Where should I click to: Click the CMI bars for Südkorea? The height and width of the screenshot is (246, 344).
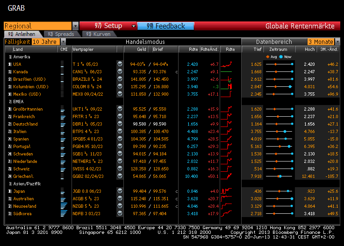click(x=64, y=214)
